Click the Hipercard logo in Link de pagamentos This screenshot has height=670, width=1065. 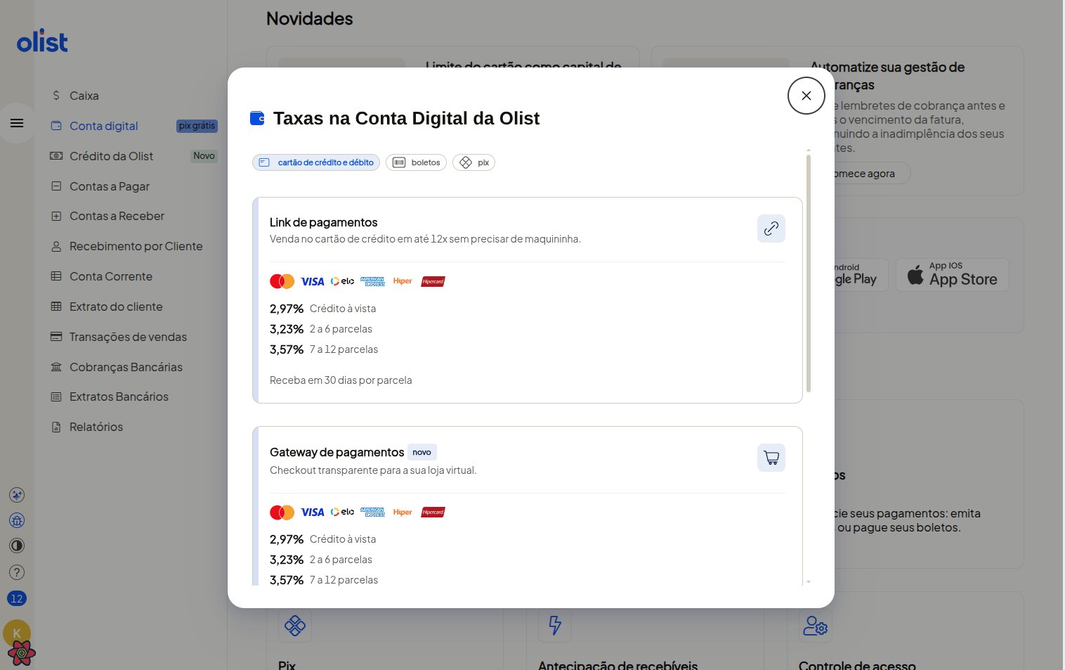point(433,281)
